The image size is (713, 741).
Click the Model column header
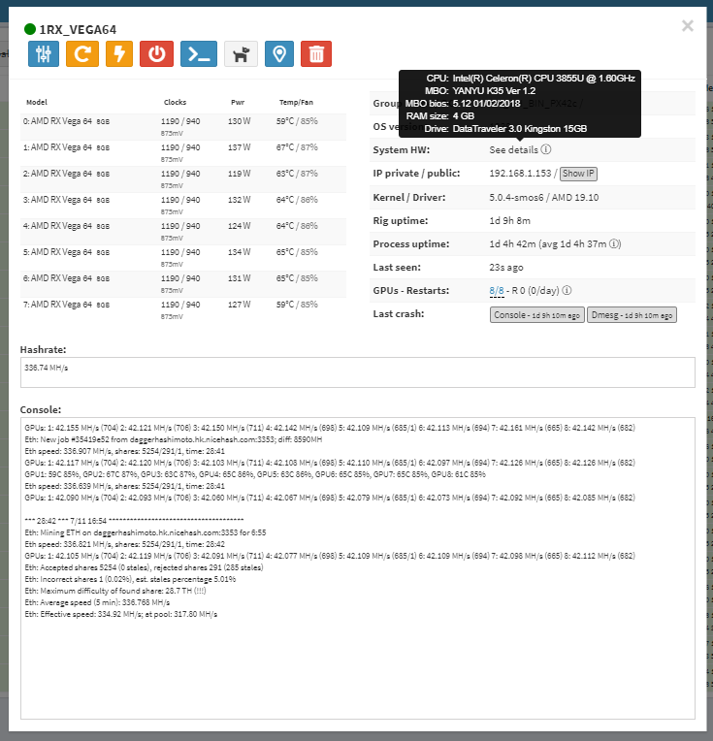37,102
